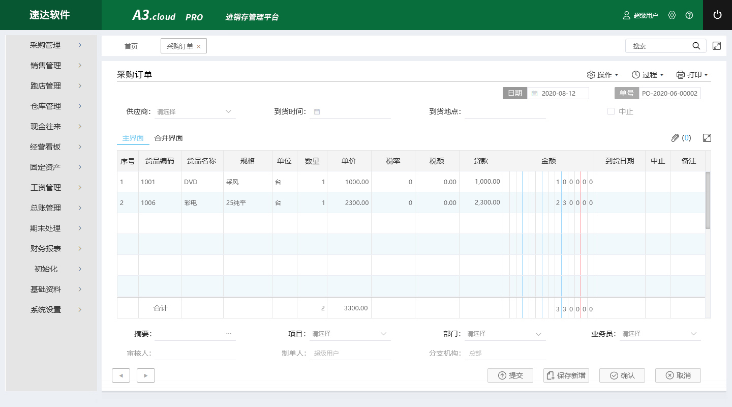The width and height of the screenshot is (732, 407).
Task: Click the search magnifier icon
Action: [696, 46]
